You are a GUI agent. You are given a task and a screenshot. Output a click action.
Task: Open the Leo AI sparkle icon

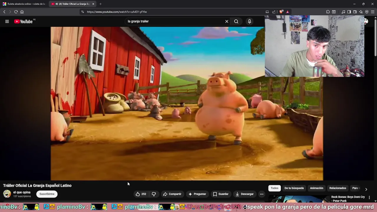point(361,12)
